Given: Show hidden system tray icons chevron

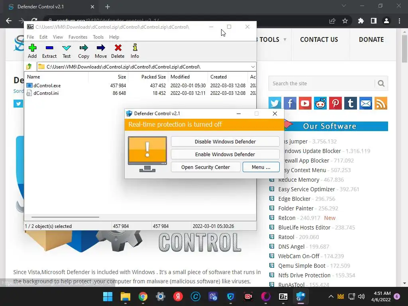Looking at the screenshot, I should [x=331, y=296].
